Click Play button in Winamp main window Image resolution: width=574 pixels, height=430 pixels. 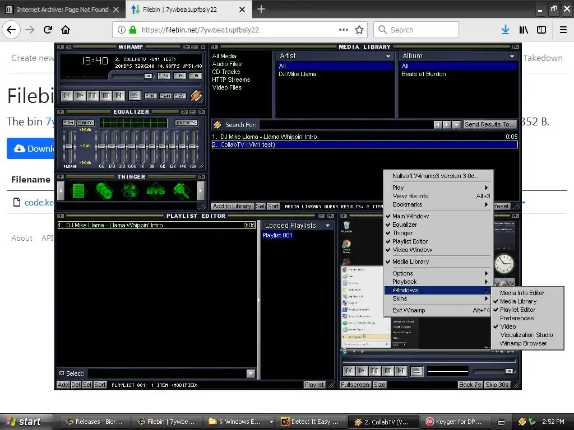[x=80, y=96]
